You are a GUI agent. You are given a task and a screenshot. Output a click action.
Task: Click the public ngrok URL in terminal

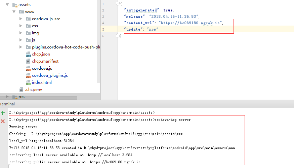pos(115,162)
